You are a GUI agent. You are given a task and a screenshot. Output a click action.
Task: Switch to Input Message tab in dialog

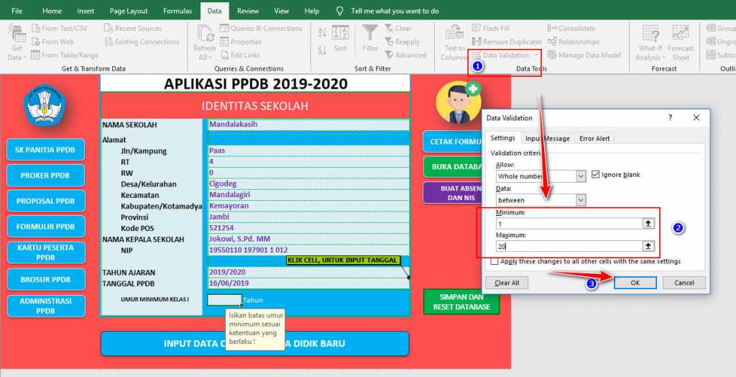[547, 139]
